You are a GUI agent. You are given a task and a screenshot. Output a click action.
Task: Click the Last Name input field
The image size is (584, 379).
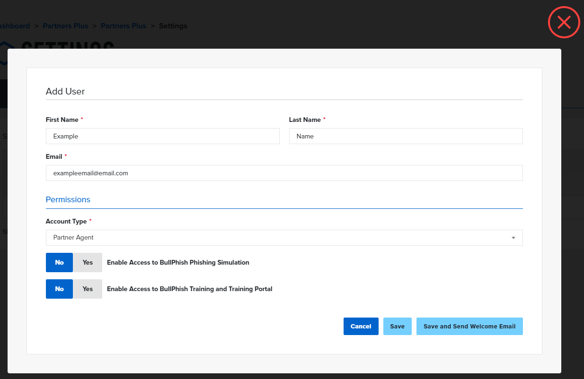click(406, 136)
